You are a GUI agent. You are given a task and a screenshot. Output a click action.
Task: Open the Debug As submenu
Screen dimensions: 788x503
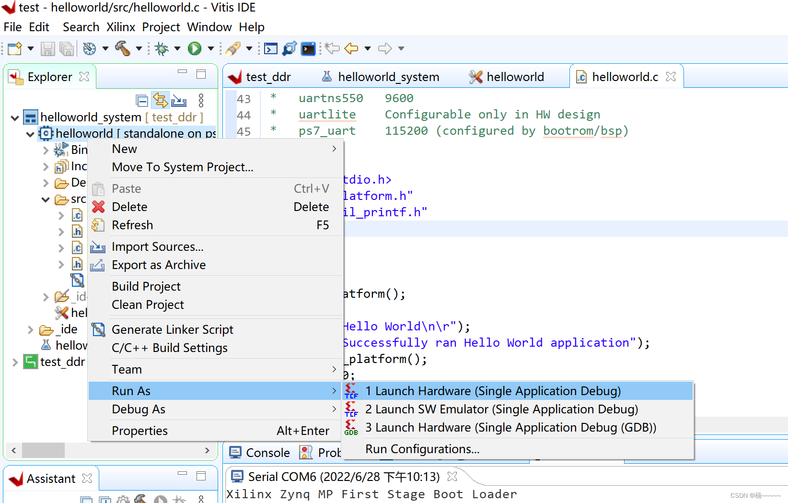click(216, 409)
